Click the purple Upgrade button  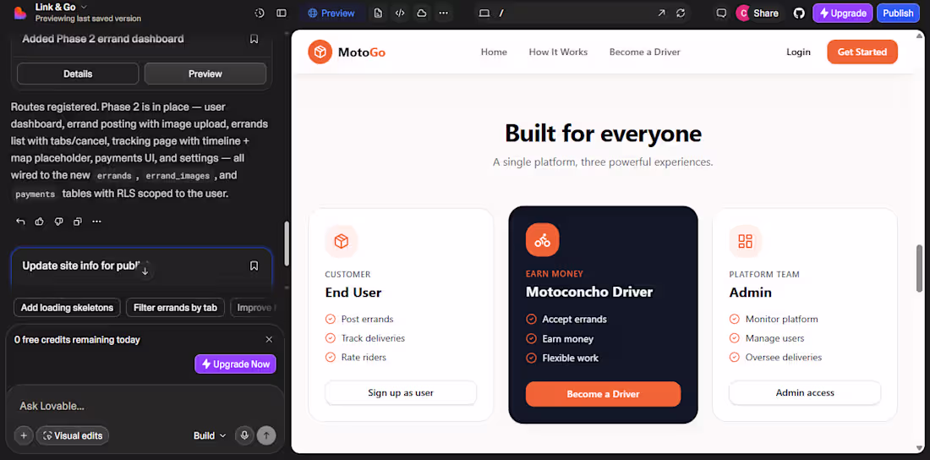tap(843, 13)
